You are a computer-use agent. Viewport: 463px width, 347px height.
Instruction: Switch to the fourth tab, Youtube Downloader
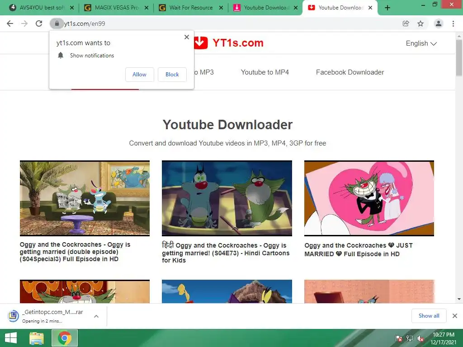tap(265, 8)
